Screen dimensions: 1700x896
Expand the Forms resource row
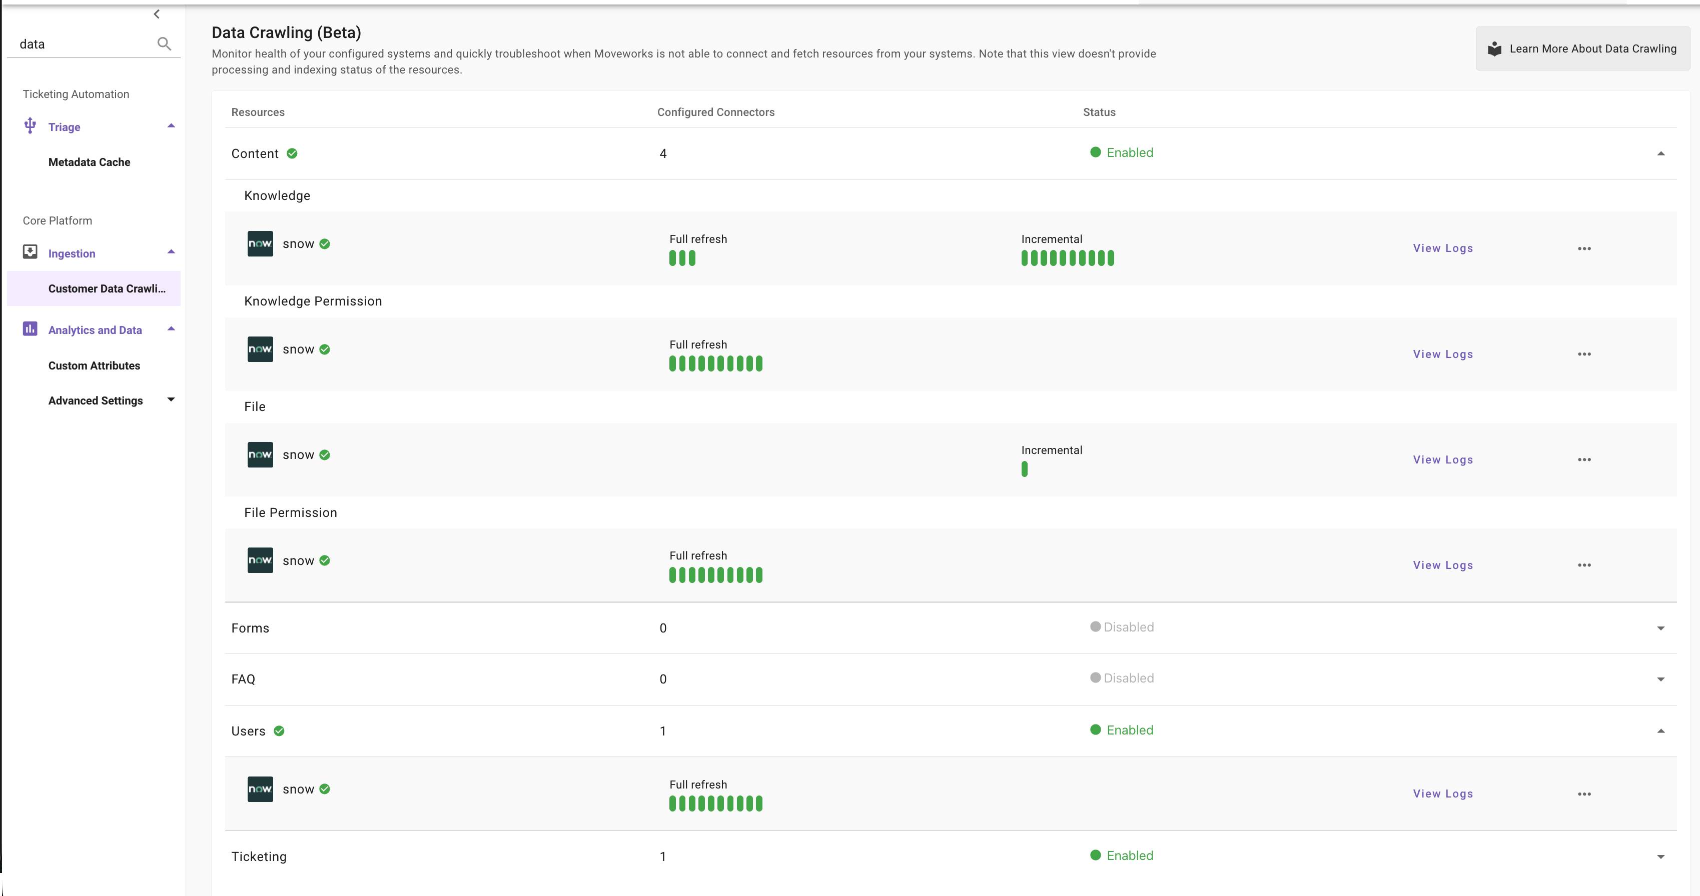pos(1660,628)
